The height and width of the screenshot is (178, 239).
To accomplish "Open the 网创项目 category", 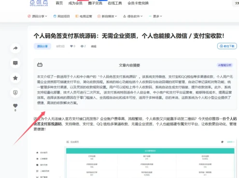I will [61, 16].
